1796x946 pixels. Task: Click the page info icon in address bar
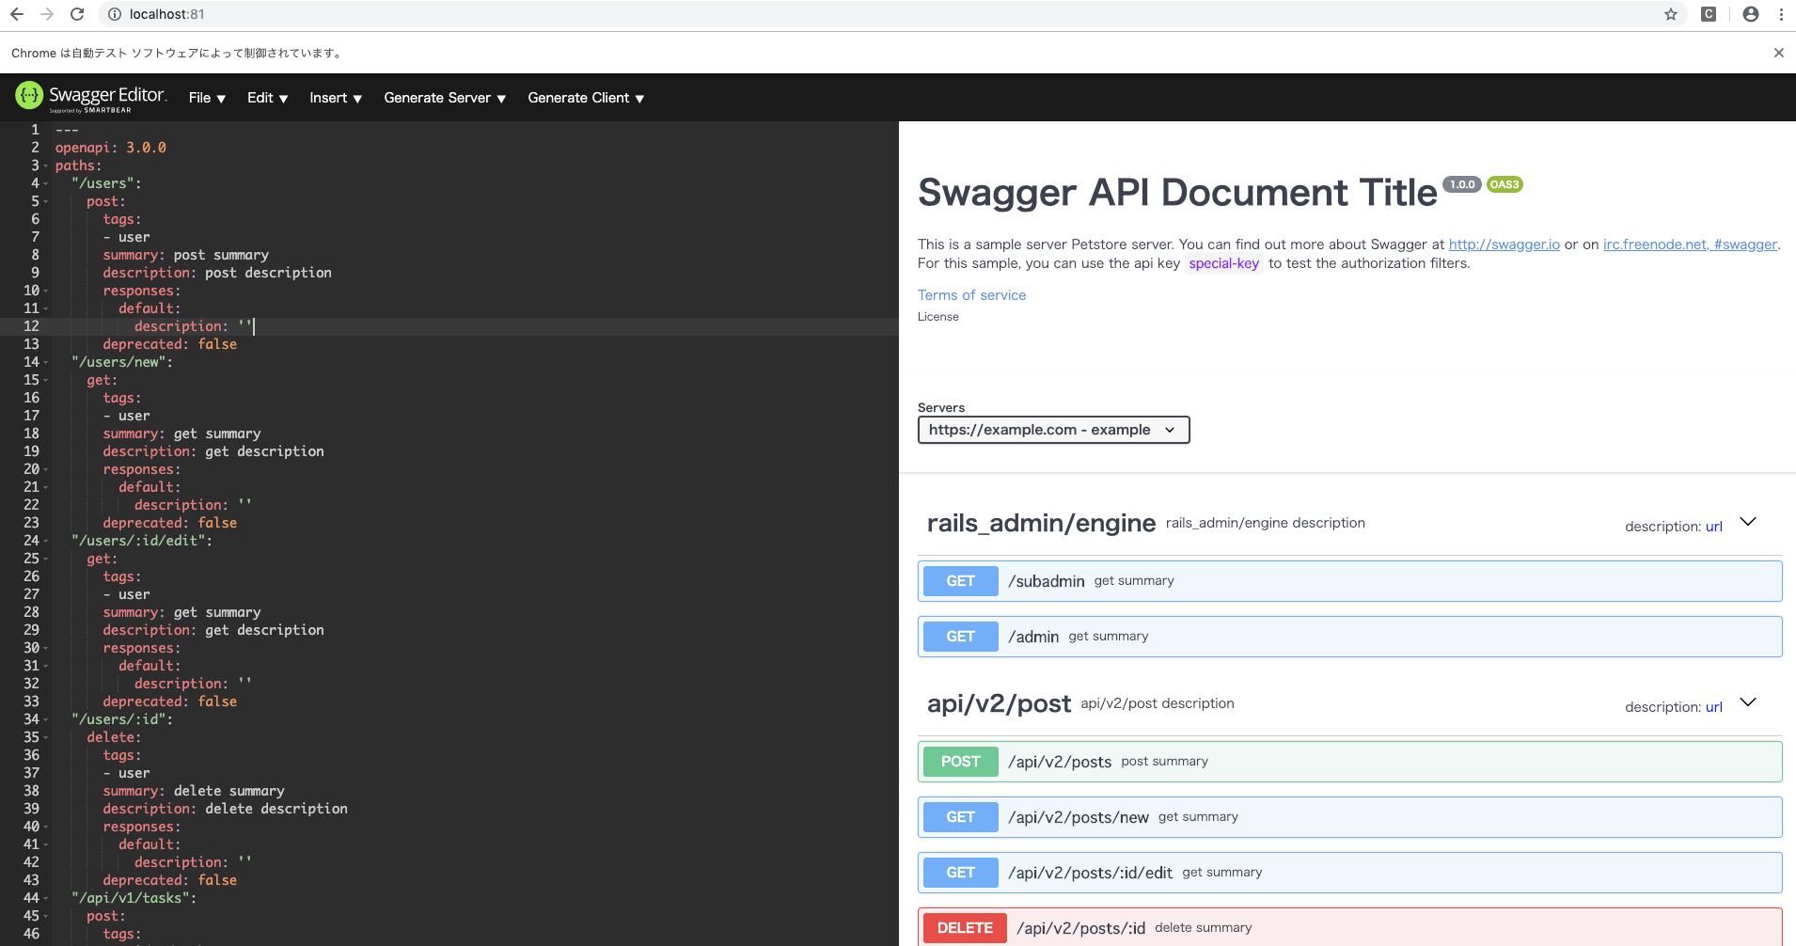click(x=113, y=14)
